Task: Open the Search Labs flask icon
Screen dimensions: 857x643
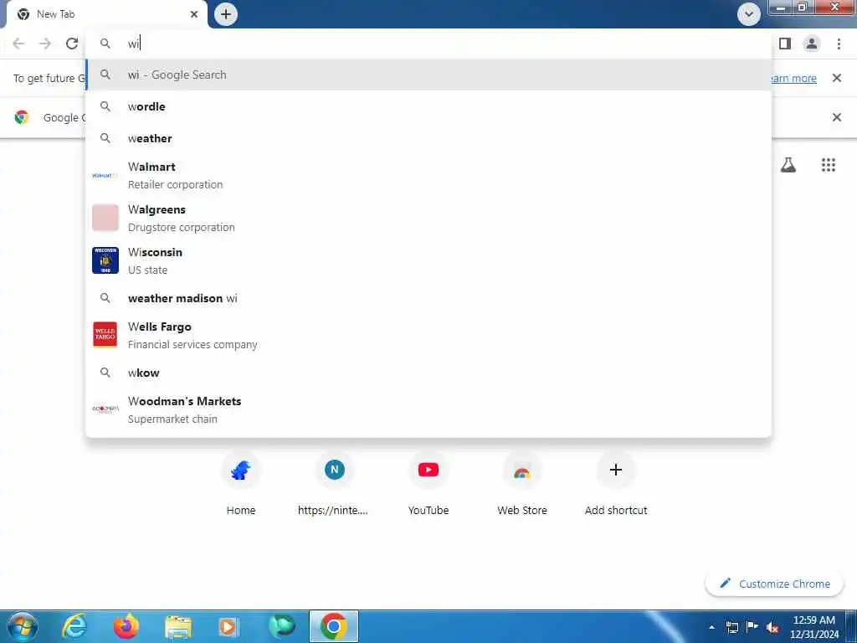Action: (x=788, y=165)
